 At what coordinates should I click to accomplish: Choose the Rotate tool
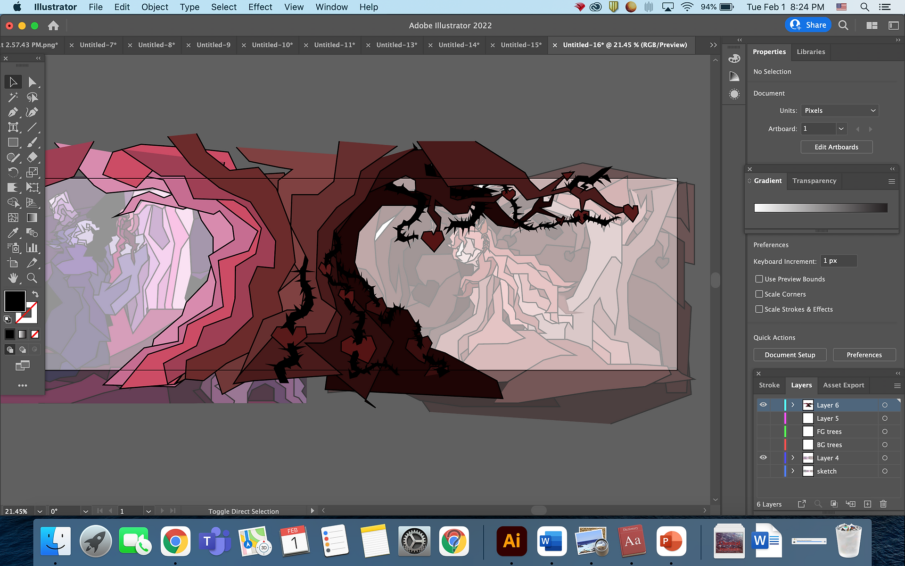coord(13,173)
